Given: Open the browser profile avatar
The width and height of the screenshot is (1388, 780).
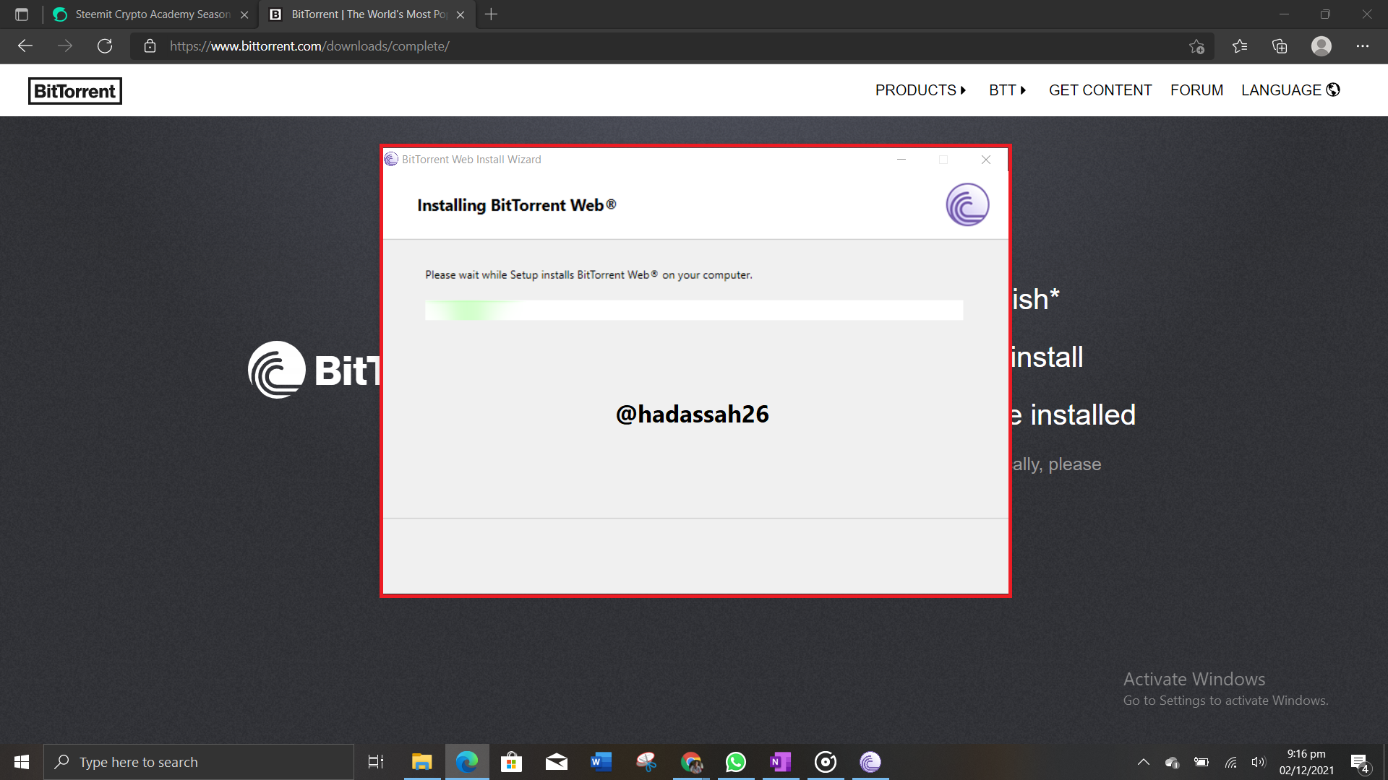Looking at the screenshot, I should (1321, 46).
